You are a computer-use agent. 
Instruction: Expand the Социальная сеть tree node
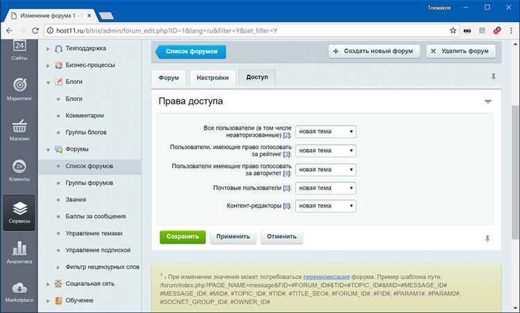pyautogui.click(x=48, y=284)
